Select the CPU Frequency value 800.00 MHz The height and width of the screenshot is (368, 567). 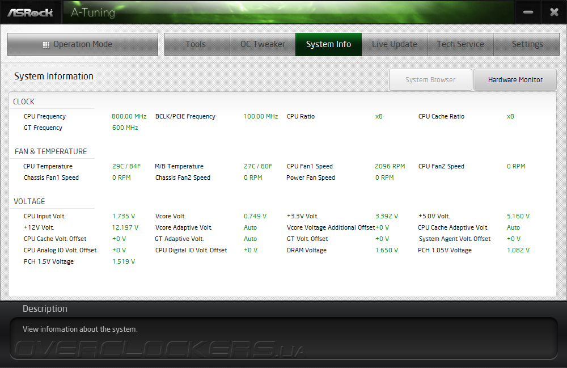tap(129, 116)
